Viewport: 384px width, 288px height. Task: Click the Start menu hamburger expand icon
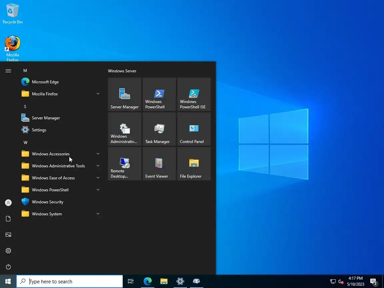click(8, 71)
